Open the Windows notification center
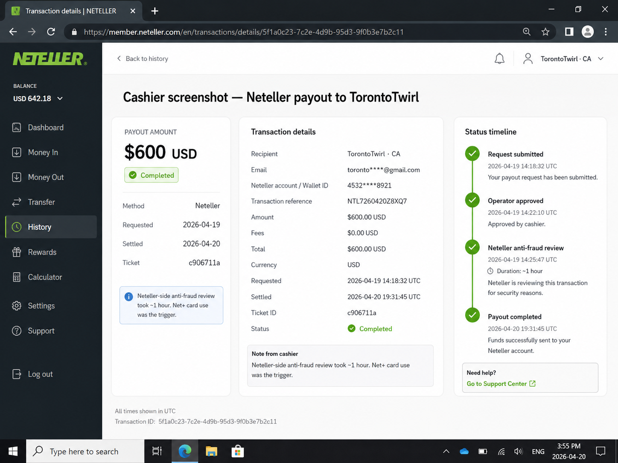The height and width of the screenshot is (463, 618). click(601, 451)
